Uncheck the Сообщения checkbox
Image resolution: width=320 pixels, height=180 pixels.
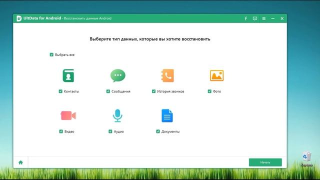click(108, 91)
